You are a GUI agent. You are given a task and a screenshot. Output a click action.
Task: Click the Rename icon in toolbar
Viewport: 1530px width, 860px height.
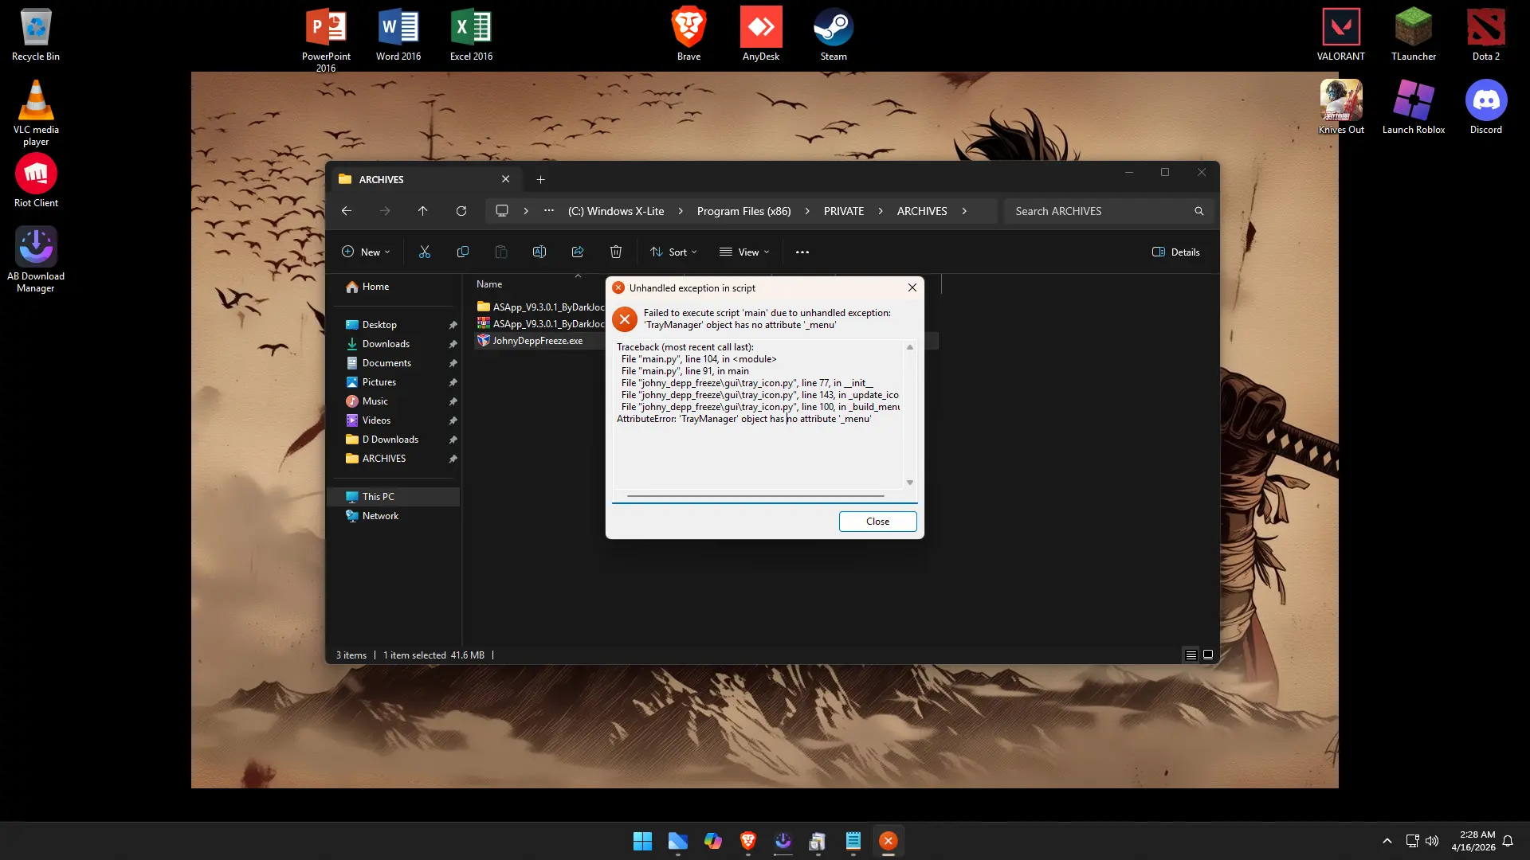click(x=539, y=252)
